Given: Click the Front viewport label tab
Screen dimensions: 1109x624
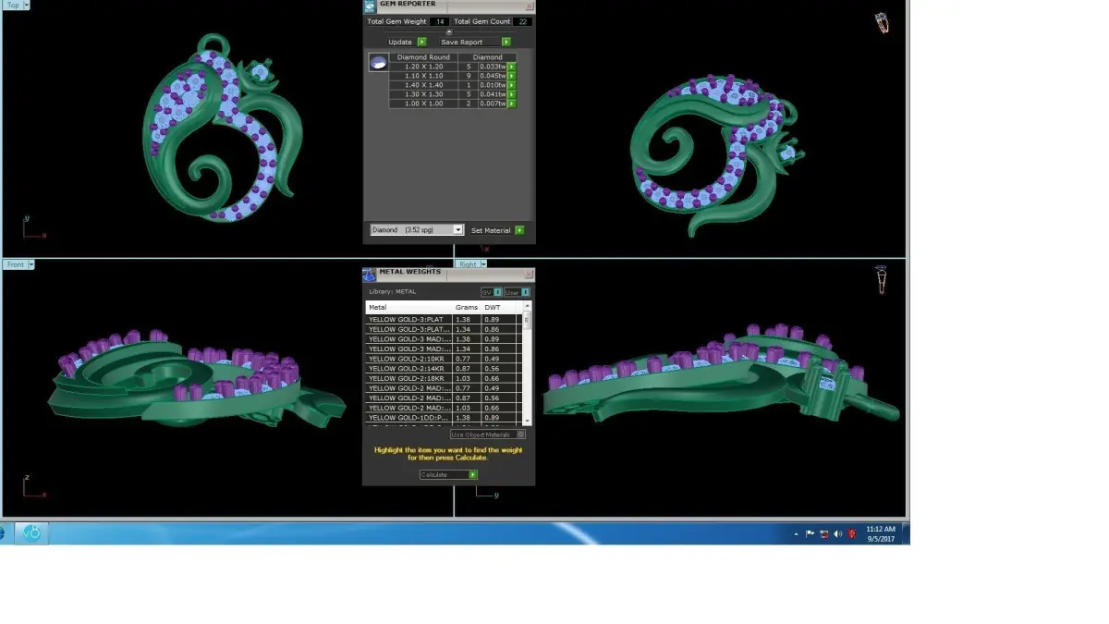Looking at the screenshot, I should click(16, 264).
